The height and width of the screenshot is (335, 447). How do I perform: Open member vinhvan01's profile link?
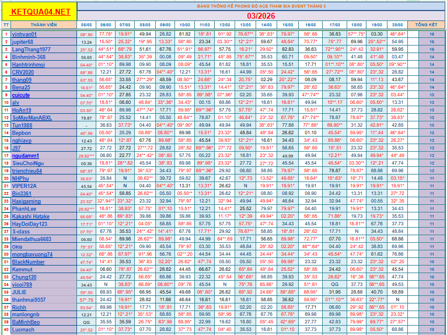pos(24,35)
